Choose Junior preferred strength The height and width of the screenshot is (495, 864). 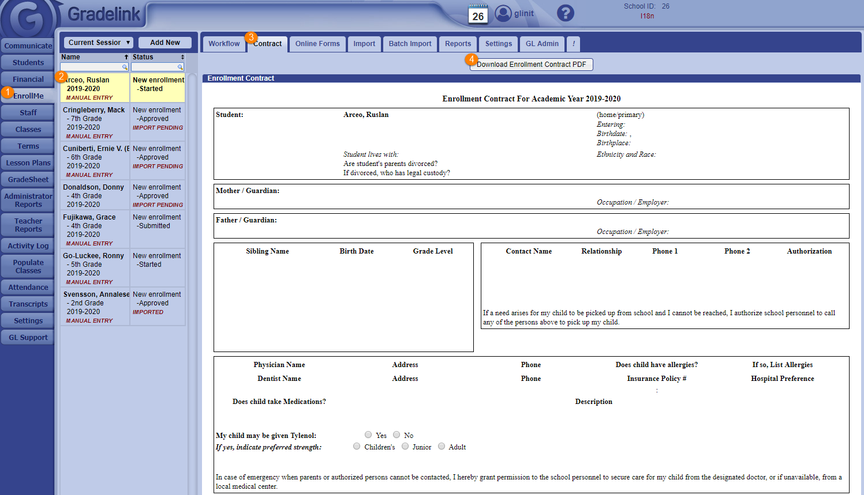pyautogui.click(x=405, y=446)
